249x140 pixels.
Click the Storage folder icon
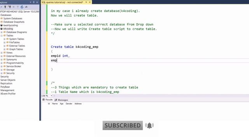pyautogui.click(x=5, y=70)
